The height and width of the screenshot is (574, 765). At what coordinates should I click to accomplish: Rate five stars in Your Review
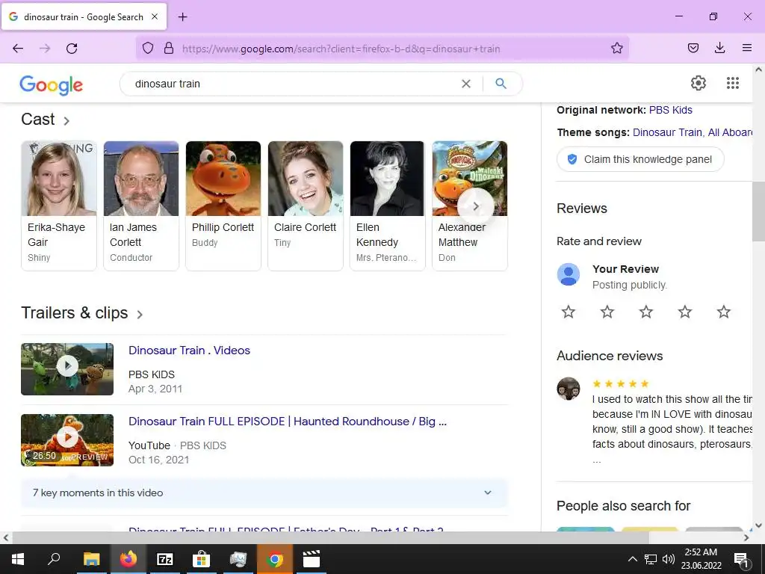coord(723,312)
